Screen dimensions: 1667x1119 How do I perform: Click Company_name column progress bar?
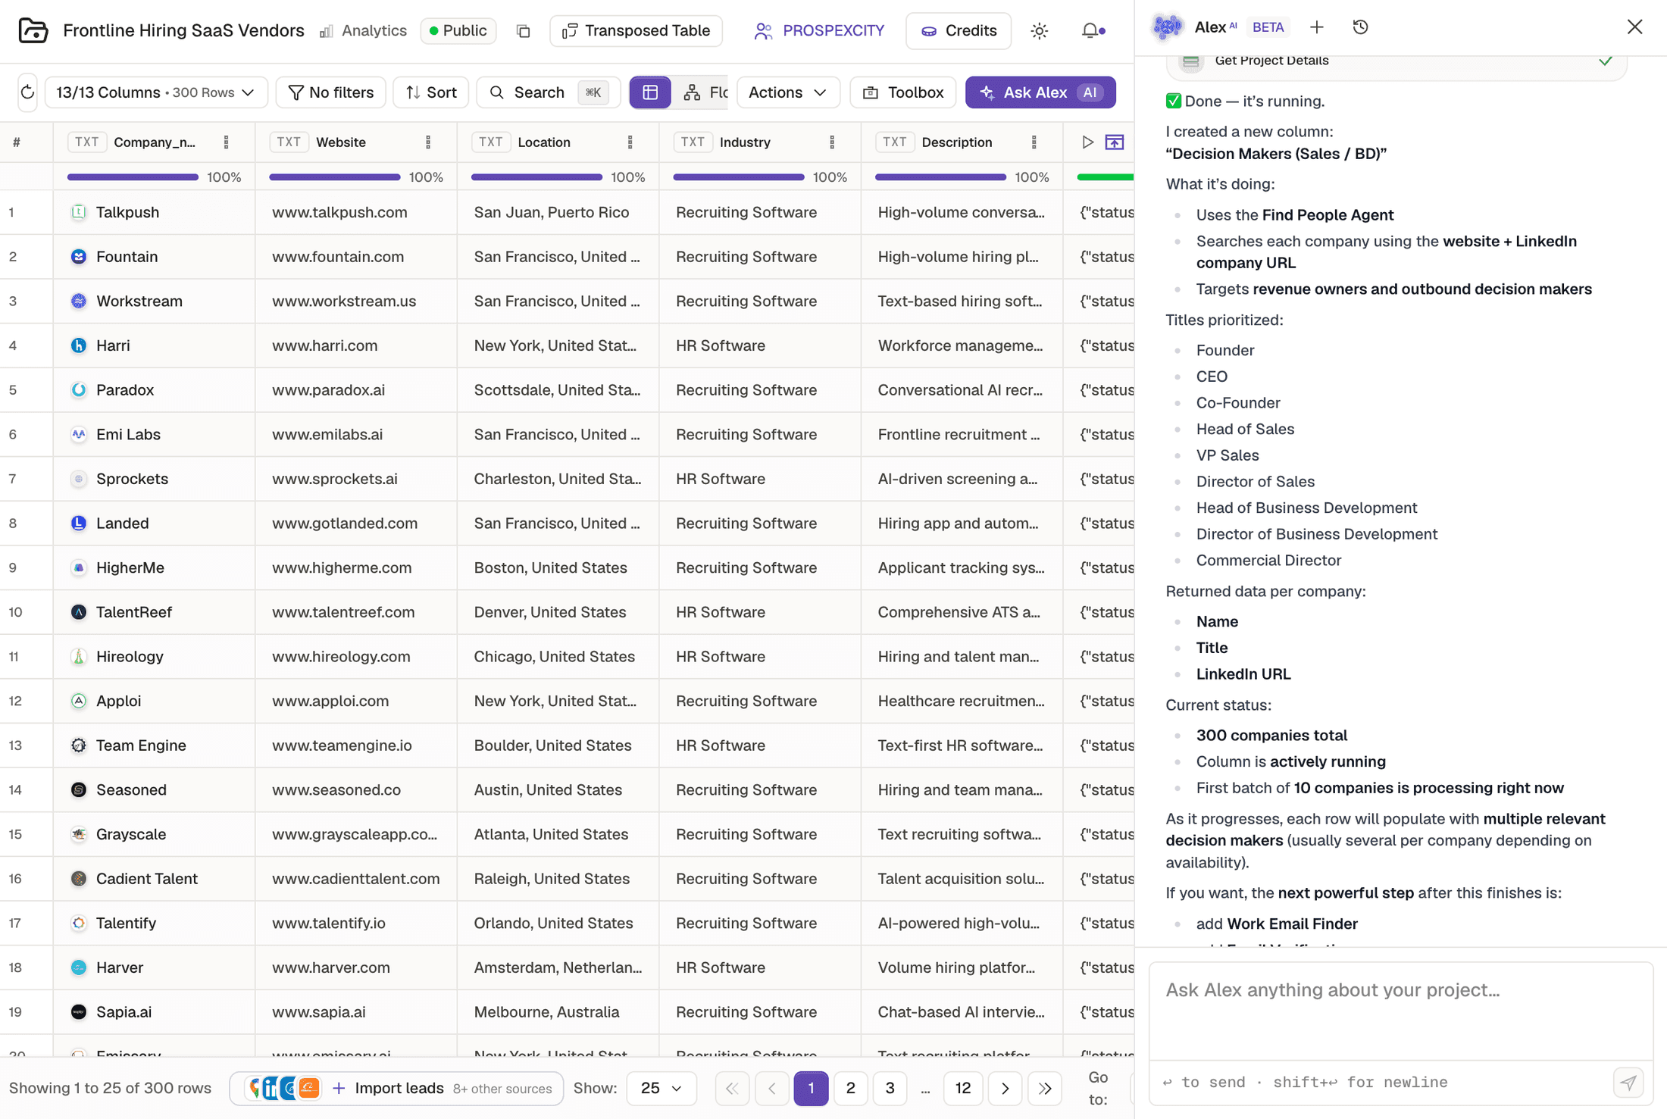tap(133, 177)
